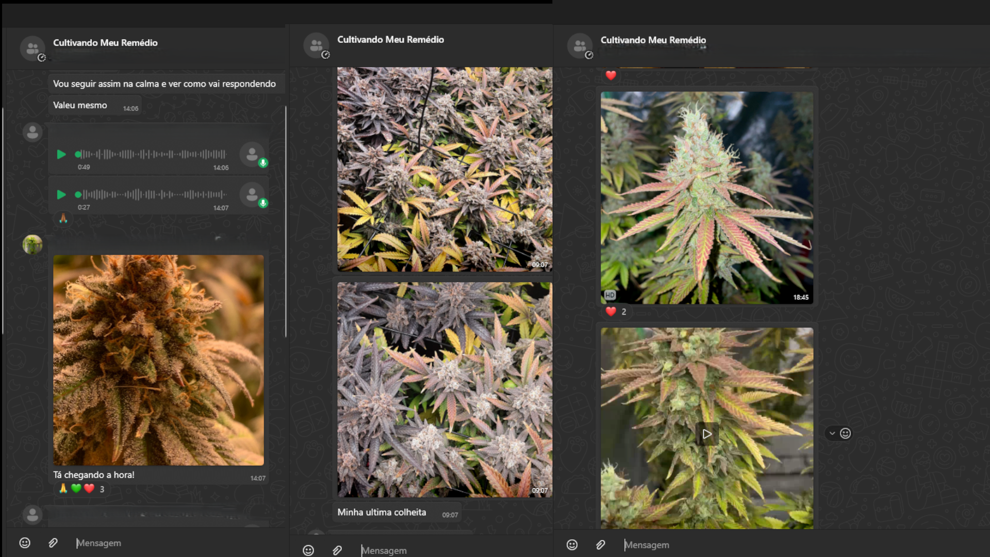This screenshot has width=990, height=557.
Task: Play the cannabis plant video
Action: (707, 434)
